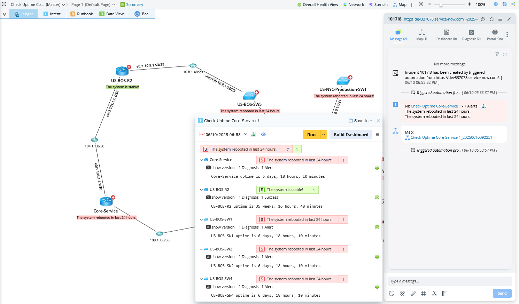Collapse the US-BOS-SW4 result section
The image size is (519, 304).
click(x=201, y=279)
